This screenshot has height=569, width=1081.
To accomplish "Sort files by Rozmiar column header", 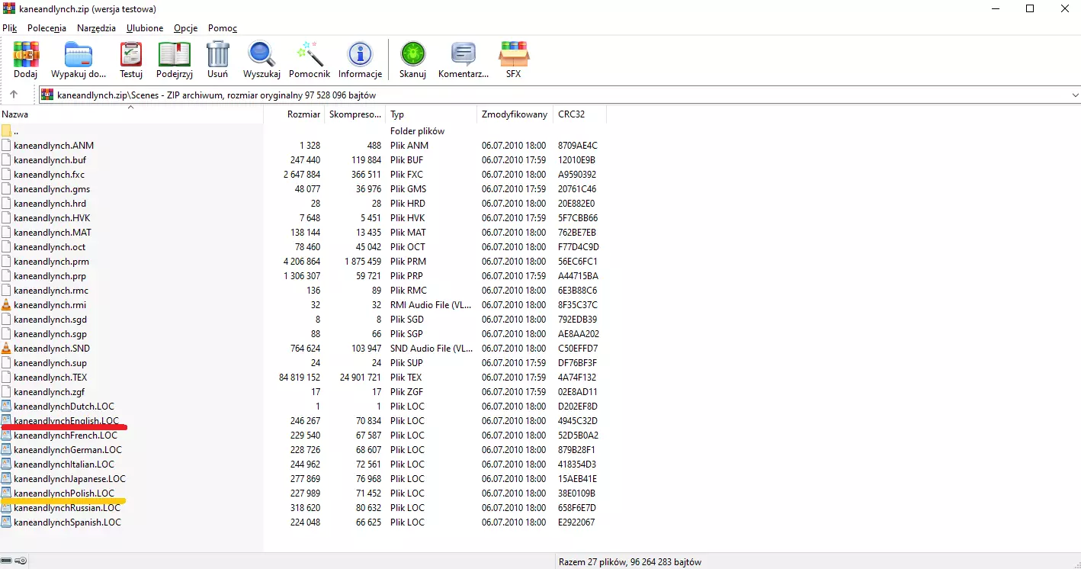I will click(x=303, y=114).
